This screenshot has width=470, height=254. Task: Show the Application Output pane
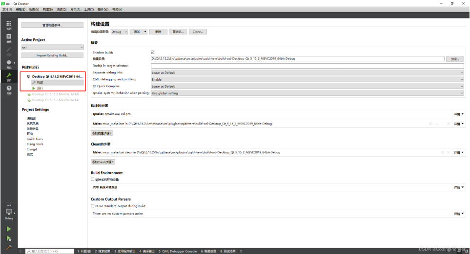[x=124, y=251]
